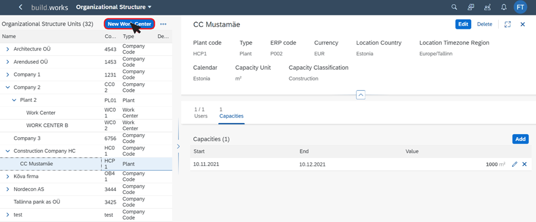Select the CC Mustamäe plant row
This screenshot has width=536, height=222.
86,164
